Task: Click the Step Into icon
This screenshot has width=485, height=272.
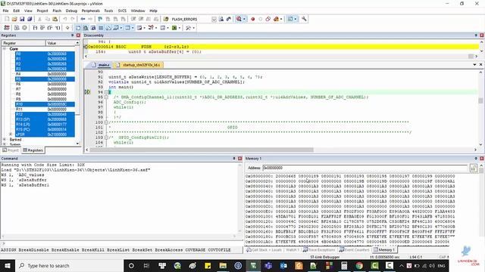Action: (35, 28)
